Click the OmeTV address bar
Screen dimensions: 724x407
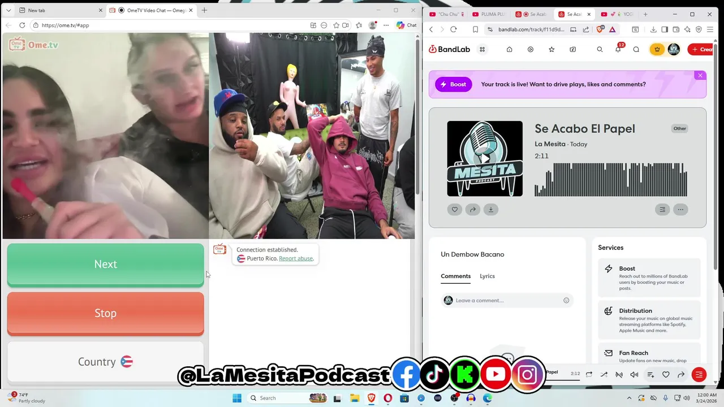[x=170, y=25]
